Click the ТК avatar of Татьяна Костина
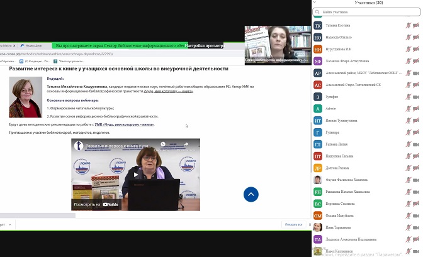This screenshot has width=423, height=257. (318, 26)
